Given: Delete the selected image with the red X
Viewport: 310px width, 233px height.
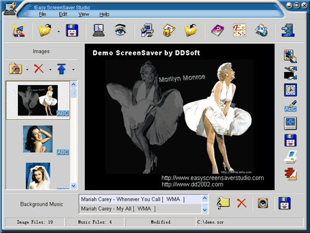Looking at the screenshot, I should click(x=38, y=68).
